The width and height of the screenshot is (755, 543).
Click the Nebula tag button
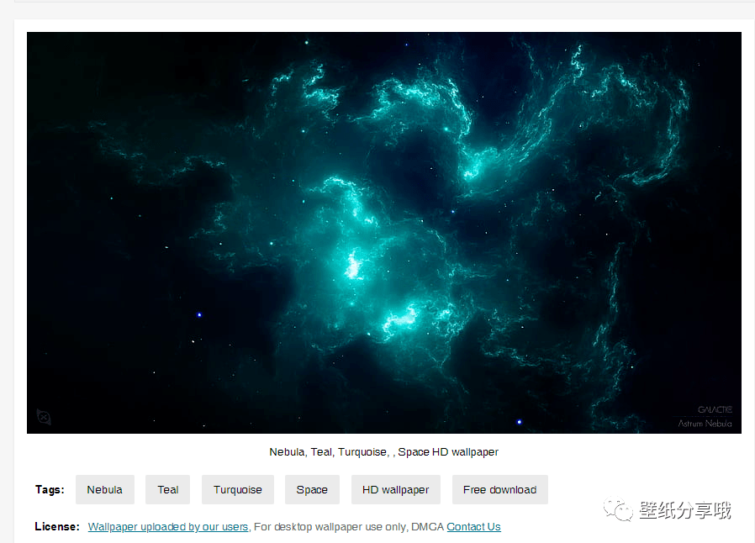(x=104, y=490)
